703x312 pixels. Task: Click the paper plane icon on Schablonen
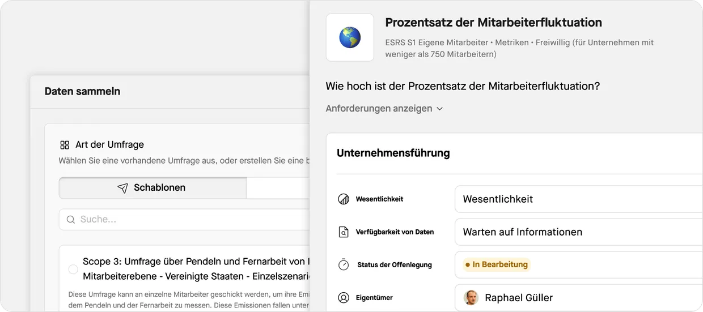[122, 188]
